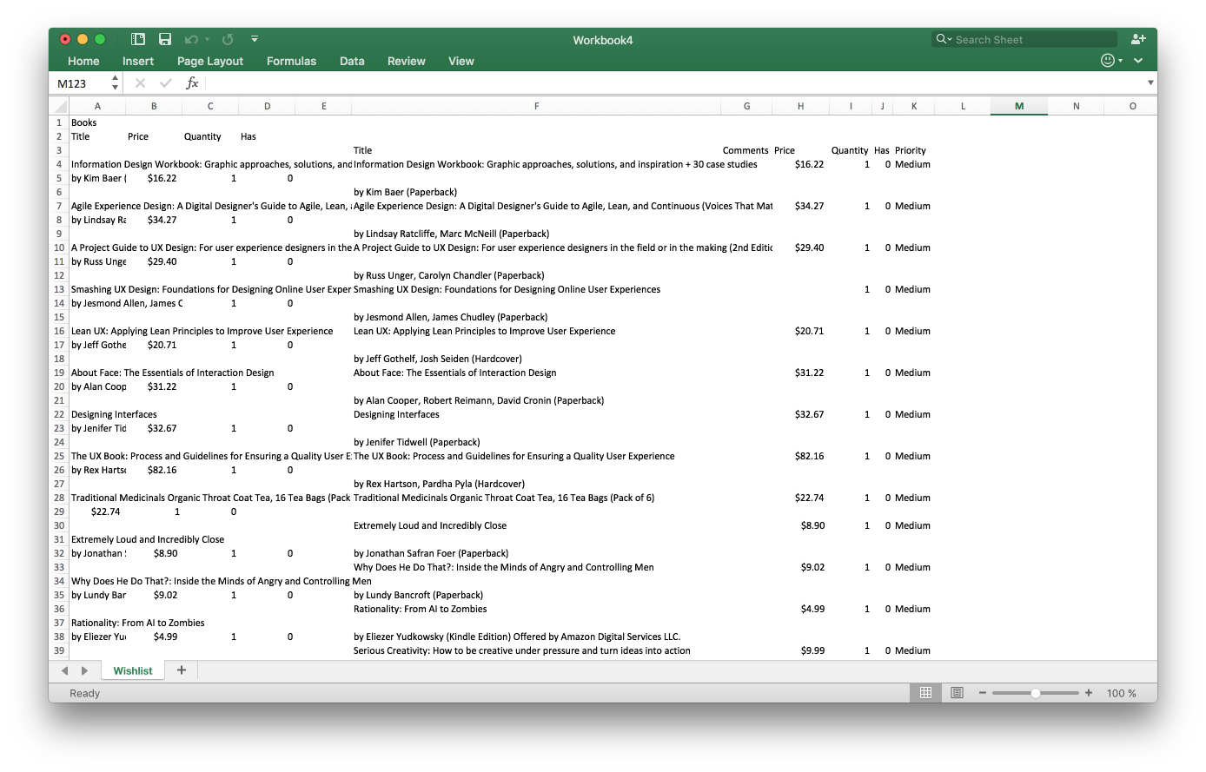Select row 1 header
Image resolution: width=1206 pixels, height=772 pixels.
click(x=59, y=122)
